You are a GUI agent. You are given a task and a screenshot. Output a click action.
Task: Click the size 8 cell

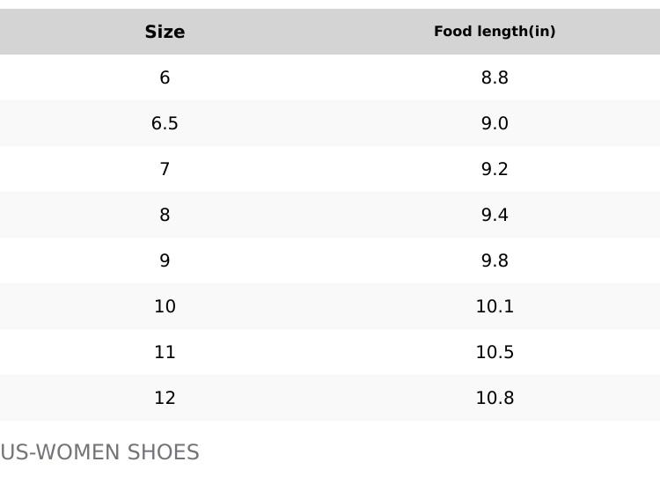point(165,215)
